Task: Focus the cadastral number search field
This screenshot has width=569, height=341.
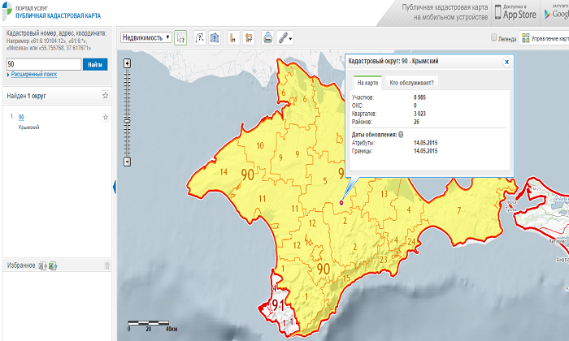Action: pyautogui.click(x=44, y=64)
